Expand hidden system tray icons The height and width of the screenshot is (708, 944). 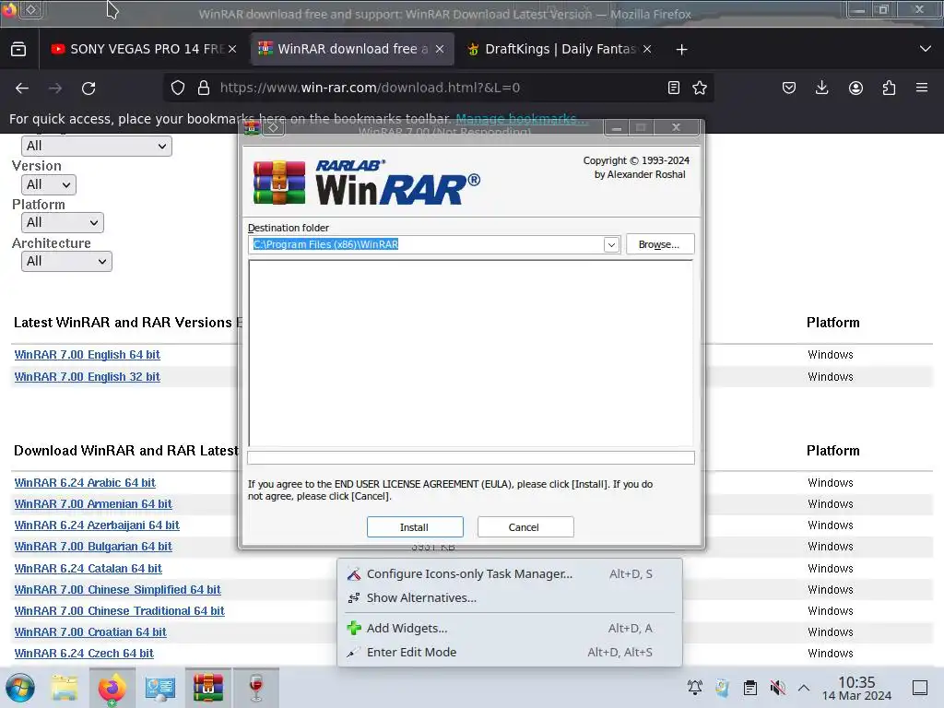point(804,687)
